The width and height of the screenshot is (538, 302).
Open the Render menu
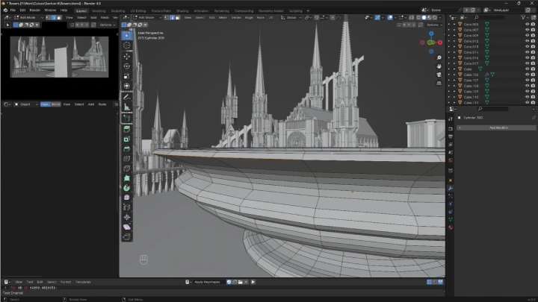click(x=34, y=10)
